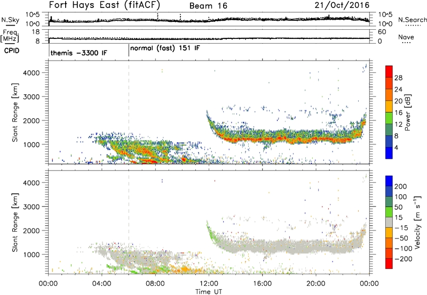The height and width of the screenshot is (295, 427).
Task: Click the "Freq. [MHz]" axis label
Action: pyautogui.click(x=10, y=36)
